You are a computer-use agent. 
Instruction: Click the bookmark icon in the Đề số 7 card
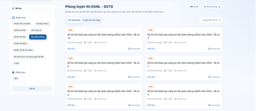pyautogui.click(x=148, y=71)
